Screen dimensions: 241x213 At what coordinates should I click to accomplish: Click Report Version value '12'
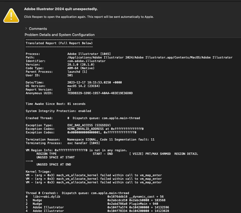[x=69, y=89]
